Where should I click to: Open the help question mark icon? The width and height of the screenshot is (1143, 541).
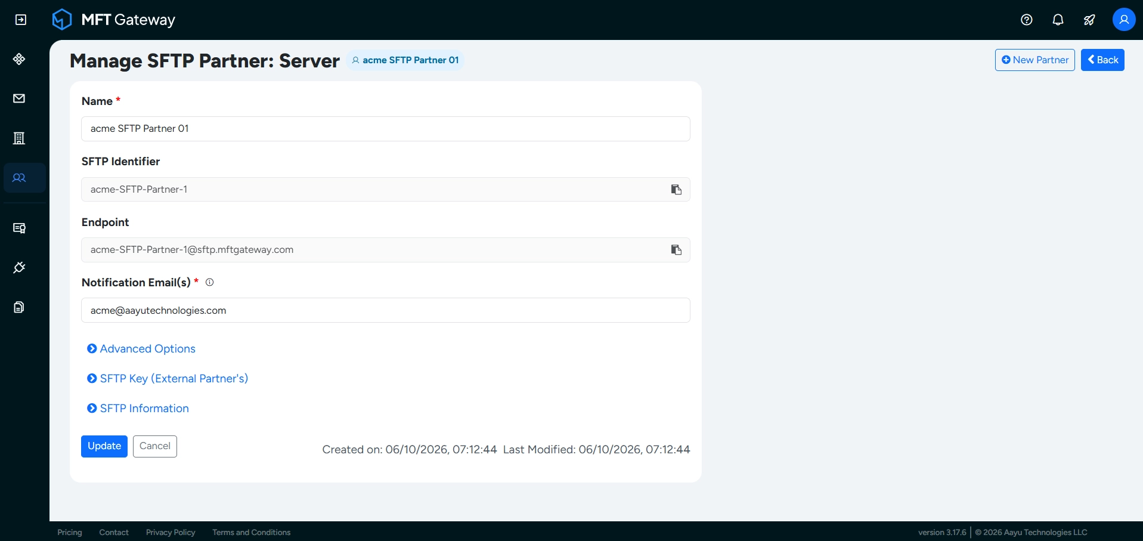click(1026, 20)
